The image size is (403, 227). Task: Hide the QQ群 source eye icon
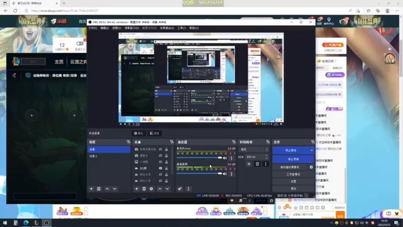tap(160, 168)
